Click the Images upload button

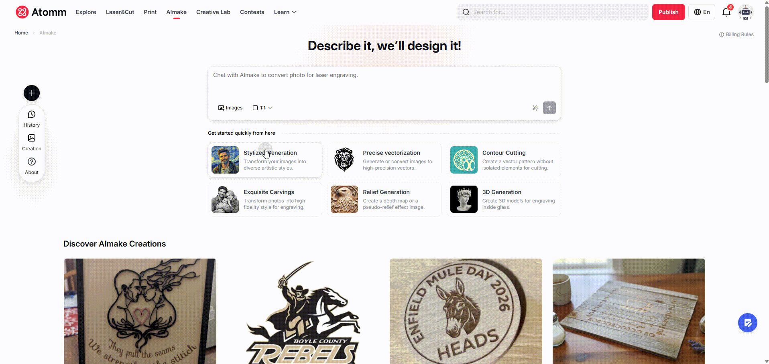pyautogui.click(x=230, y=108)
